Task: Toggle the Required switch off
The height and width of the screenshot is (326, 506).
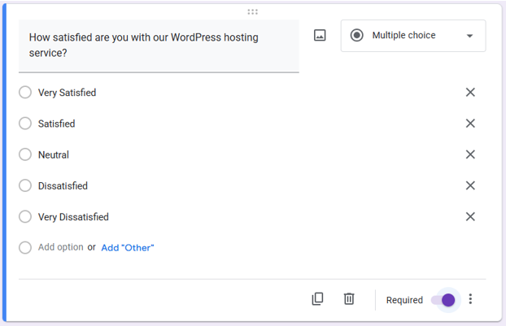Action: click(443, 300)
